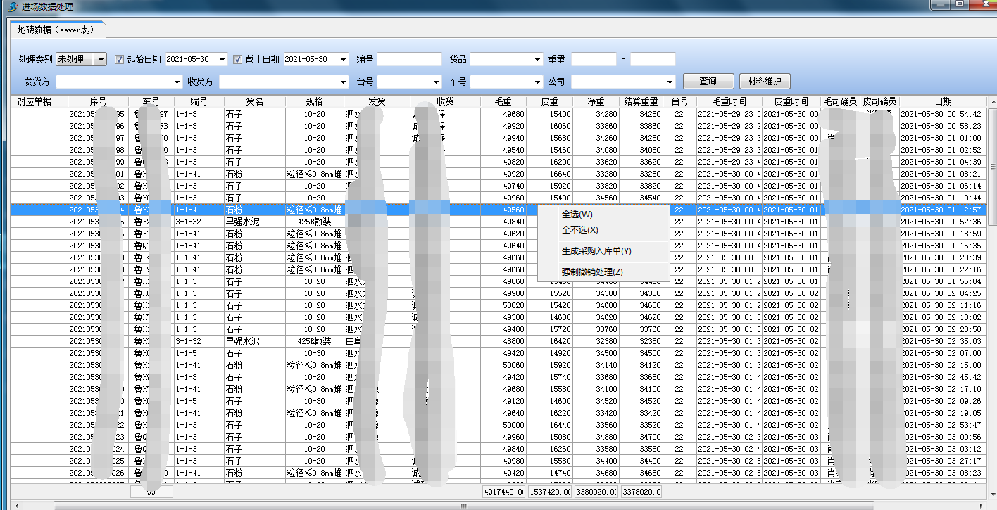Expand the 起始日期 date picker

[x=222, y=60]
